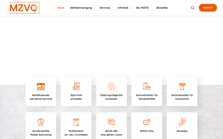Click the MZVO logo
The image size is (223, 139).
[25, 8]
